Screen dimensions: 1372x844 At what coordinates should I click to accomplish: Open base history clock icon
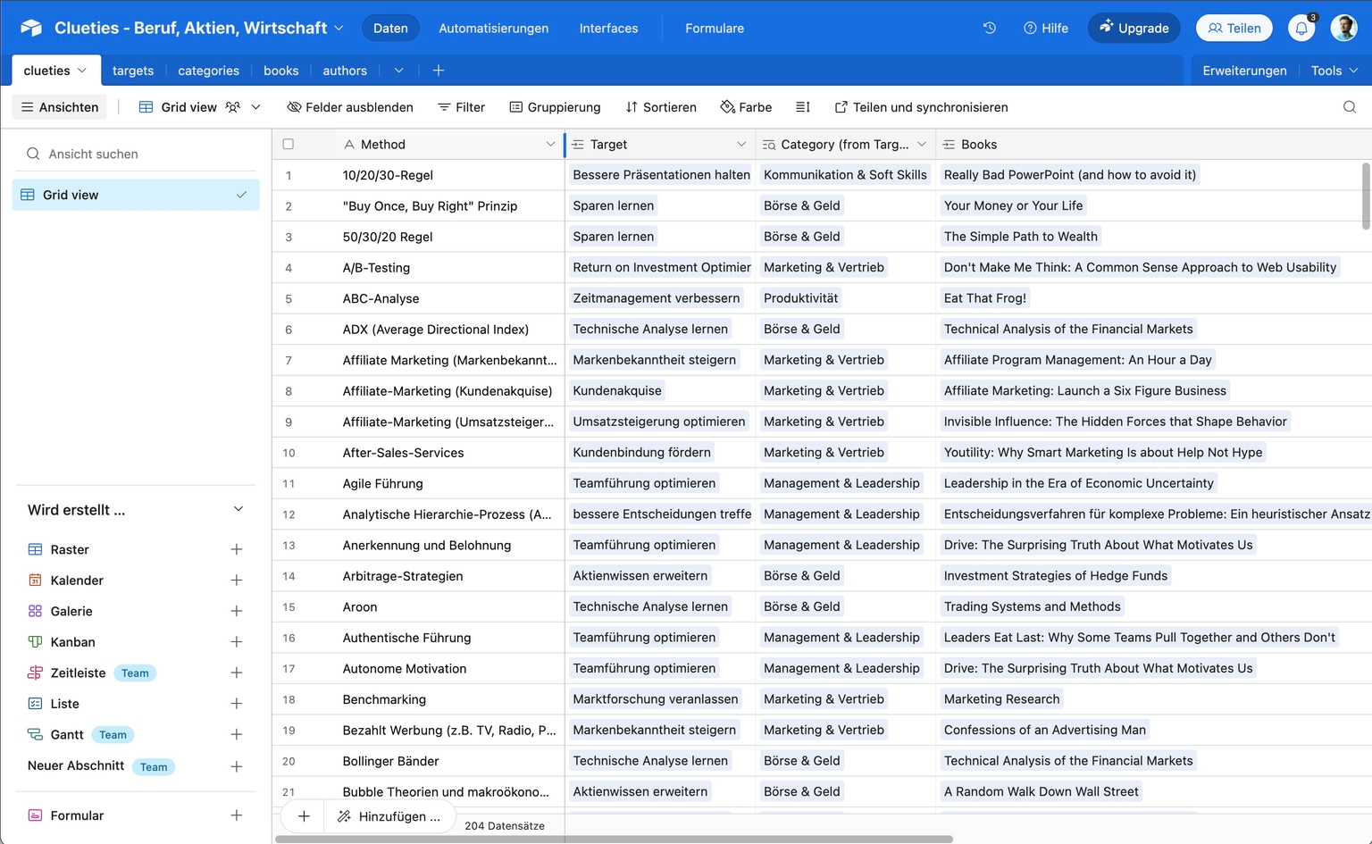(x=990, y=28)
